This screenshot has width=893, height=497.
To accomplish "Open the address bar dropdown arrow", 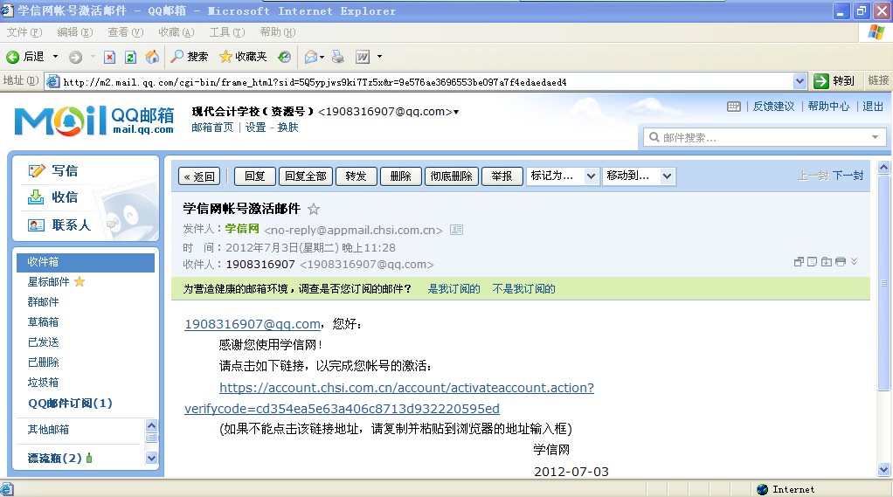I will point(800,81).
